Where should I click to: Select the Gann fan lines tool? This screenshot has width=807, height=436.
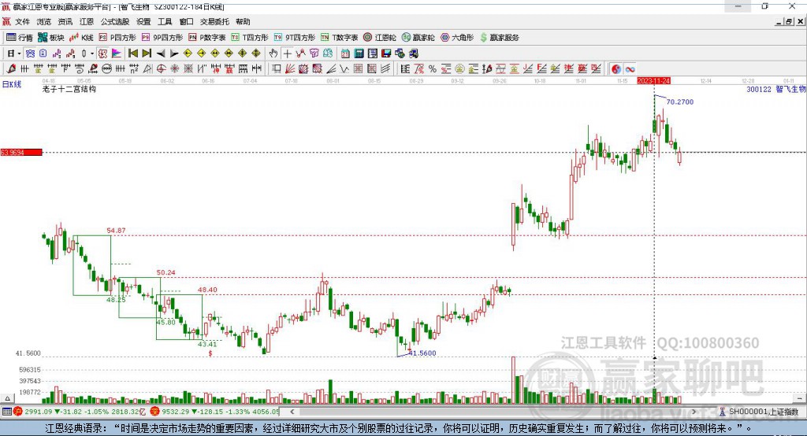pos(290,69)
